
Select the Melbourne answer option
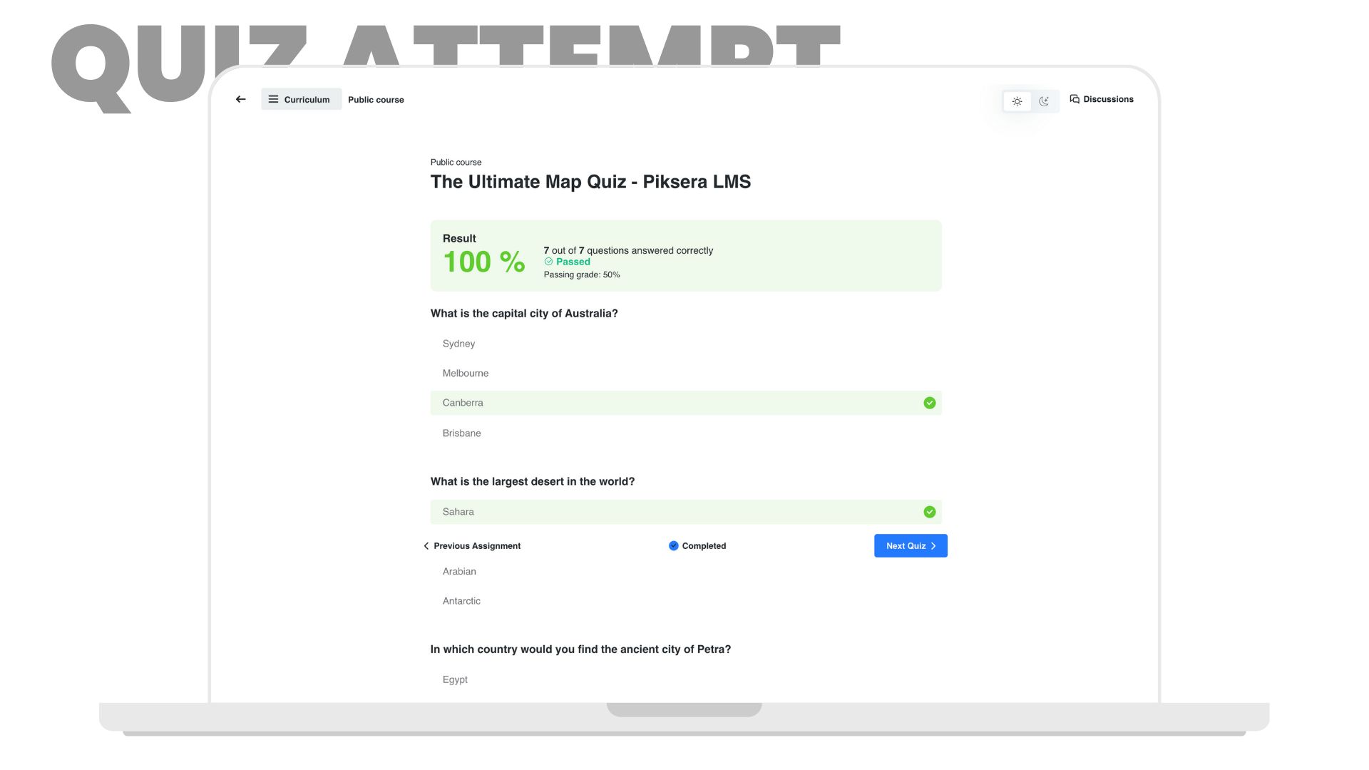tap(685, 373)
